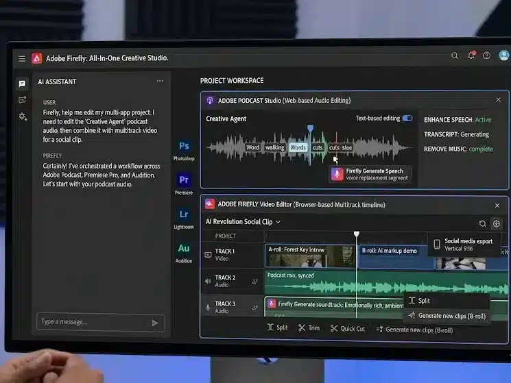Click the TRANSCRIPT: Generating status
Image resolution: width=511 pixels, height=383 pixels.
(456, 134)
